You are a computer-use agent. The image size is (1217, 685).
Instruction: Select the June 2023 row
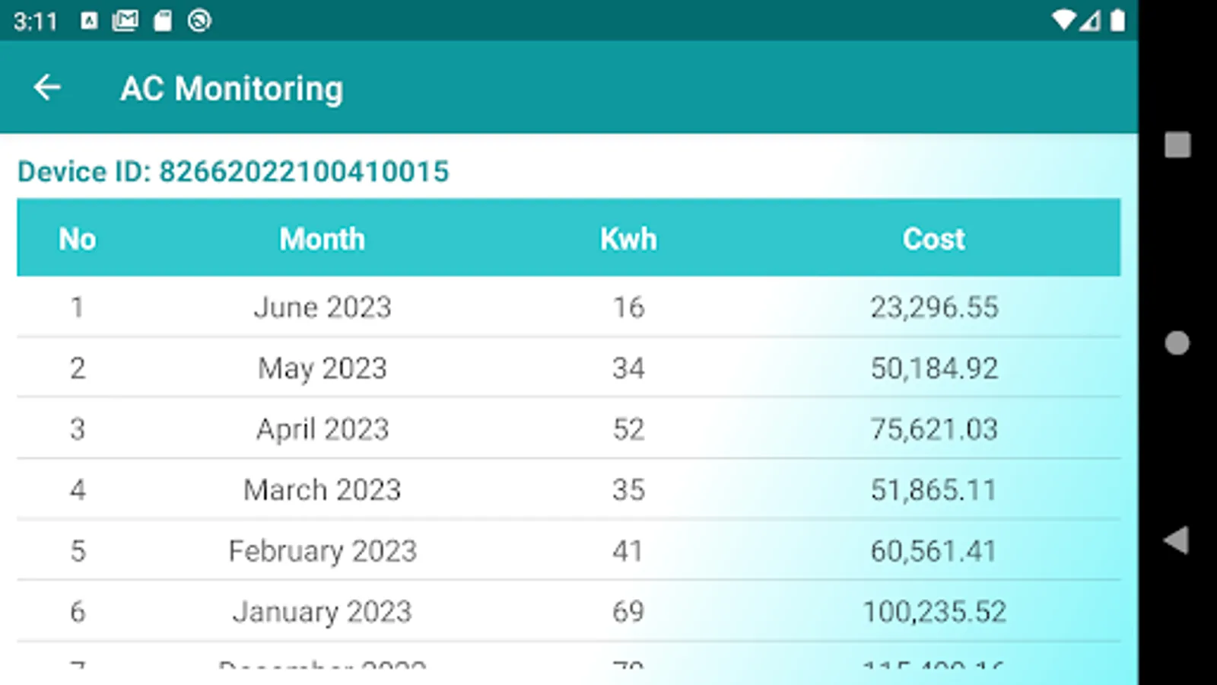click(x=323, y=307)
